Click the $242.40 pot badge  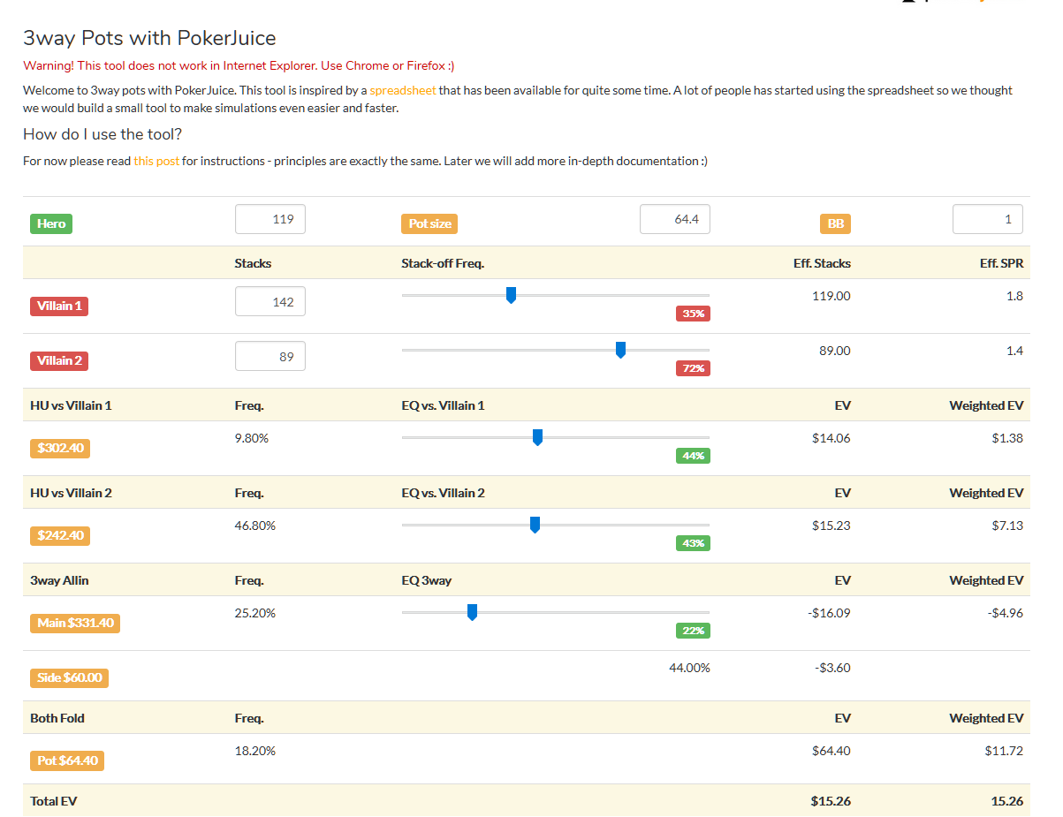60,535
